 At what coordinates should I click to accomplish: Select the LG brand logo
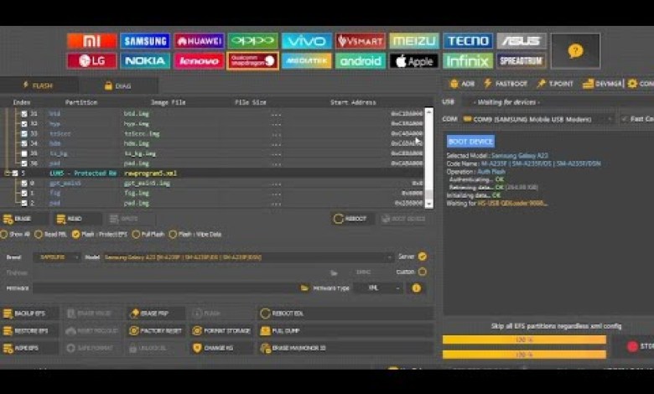(x=91, y=61)
